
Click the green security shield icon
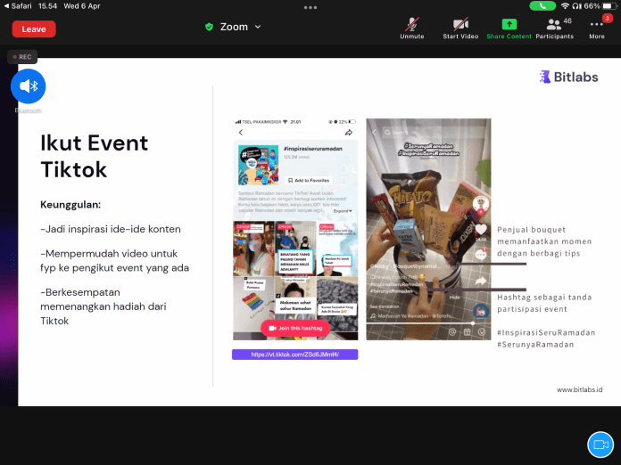209,27
